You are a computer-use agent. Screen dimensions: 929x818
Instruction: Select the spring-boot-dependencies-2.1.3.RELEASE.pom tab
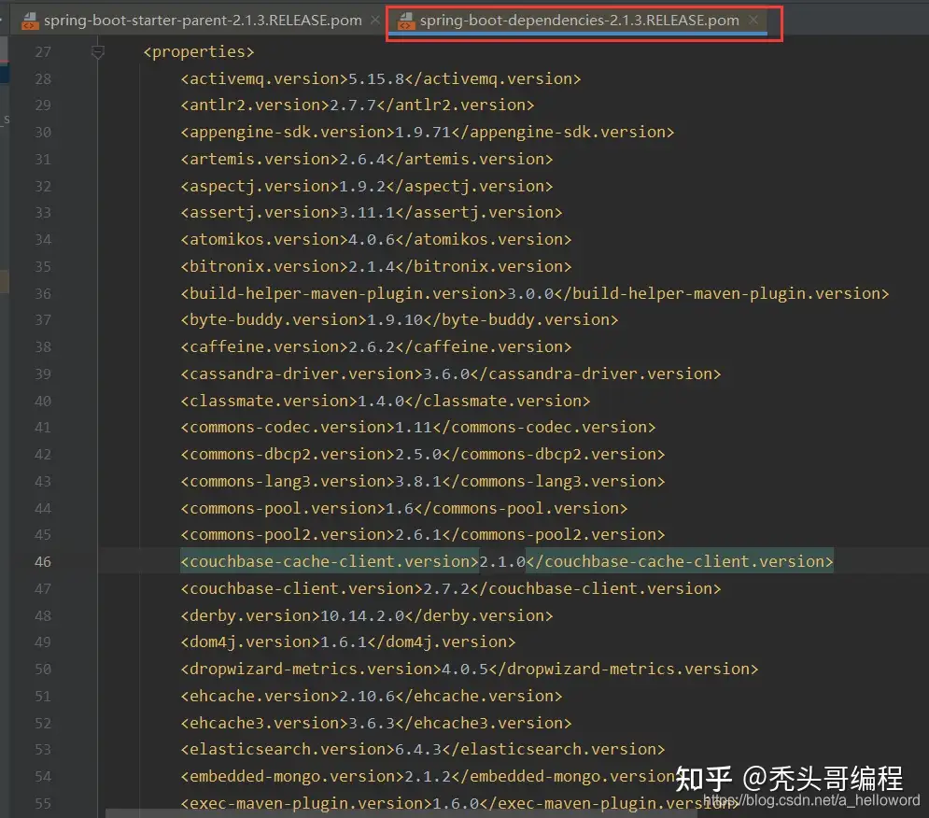pos(579,18)
